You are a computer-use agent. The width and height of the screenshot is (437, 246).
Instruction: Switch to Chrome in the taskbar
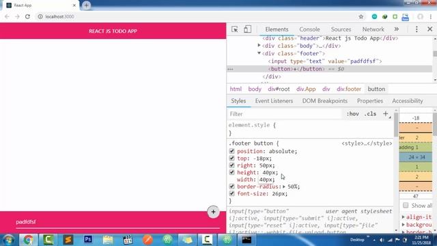tap(28, 240)
